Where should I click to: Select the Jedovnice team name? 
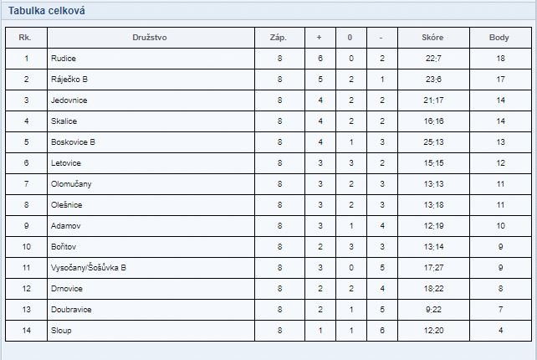pos(69,100)
